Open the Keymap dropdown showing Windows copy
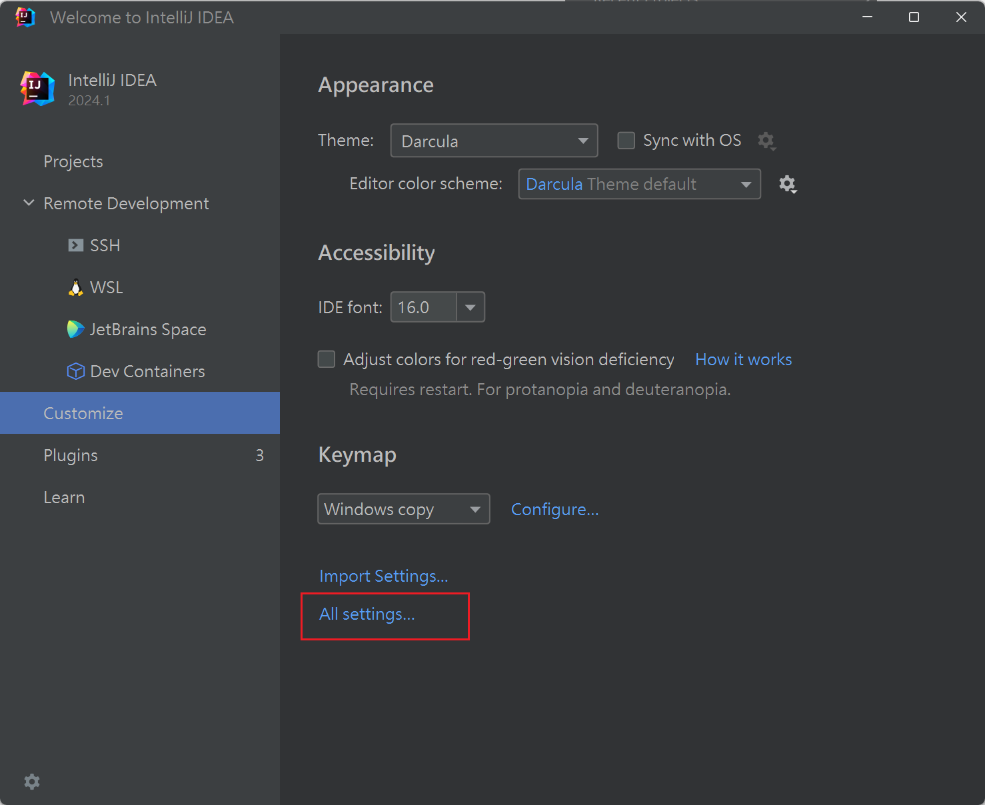 [x=404, y=509]
